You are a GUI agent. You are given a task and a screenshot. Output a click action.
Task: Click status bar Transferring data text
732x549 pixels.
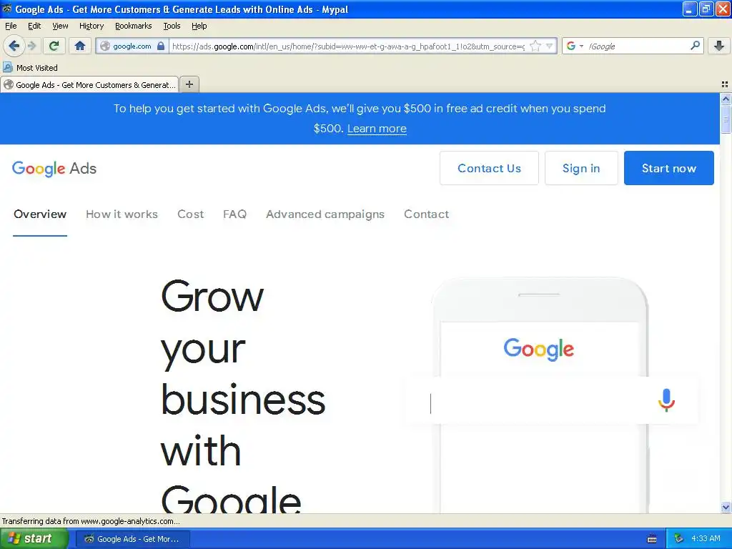point(91,521)
